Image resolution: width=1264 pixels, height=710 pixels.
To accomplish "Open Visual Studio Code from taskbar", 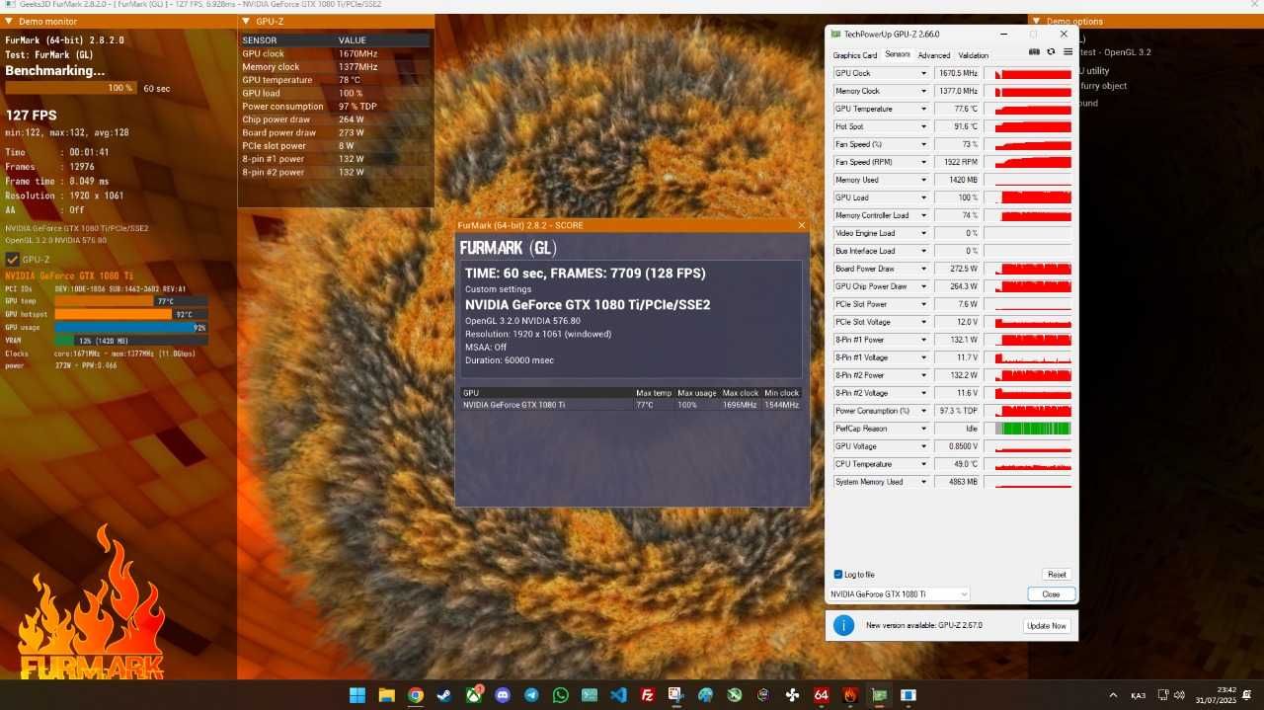I will click(618, 695).
